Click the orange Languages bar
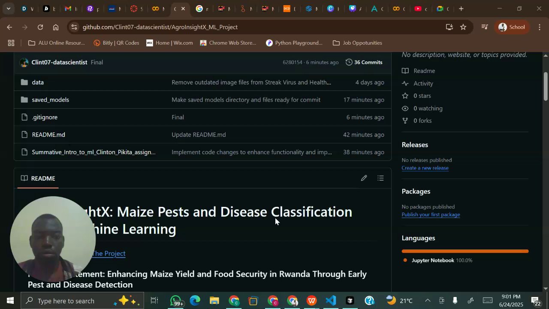 465,251
